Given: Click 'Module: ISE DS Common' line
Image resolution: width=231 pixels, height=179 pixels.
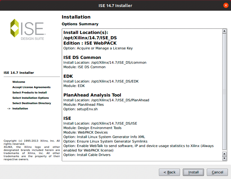Looking at the screenshot, I should [x=85, y=67].
